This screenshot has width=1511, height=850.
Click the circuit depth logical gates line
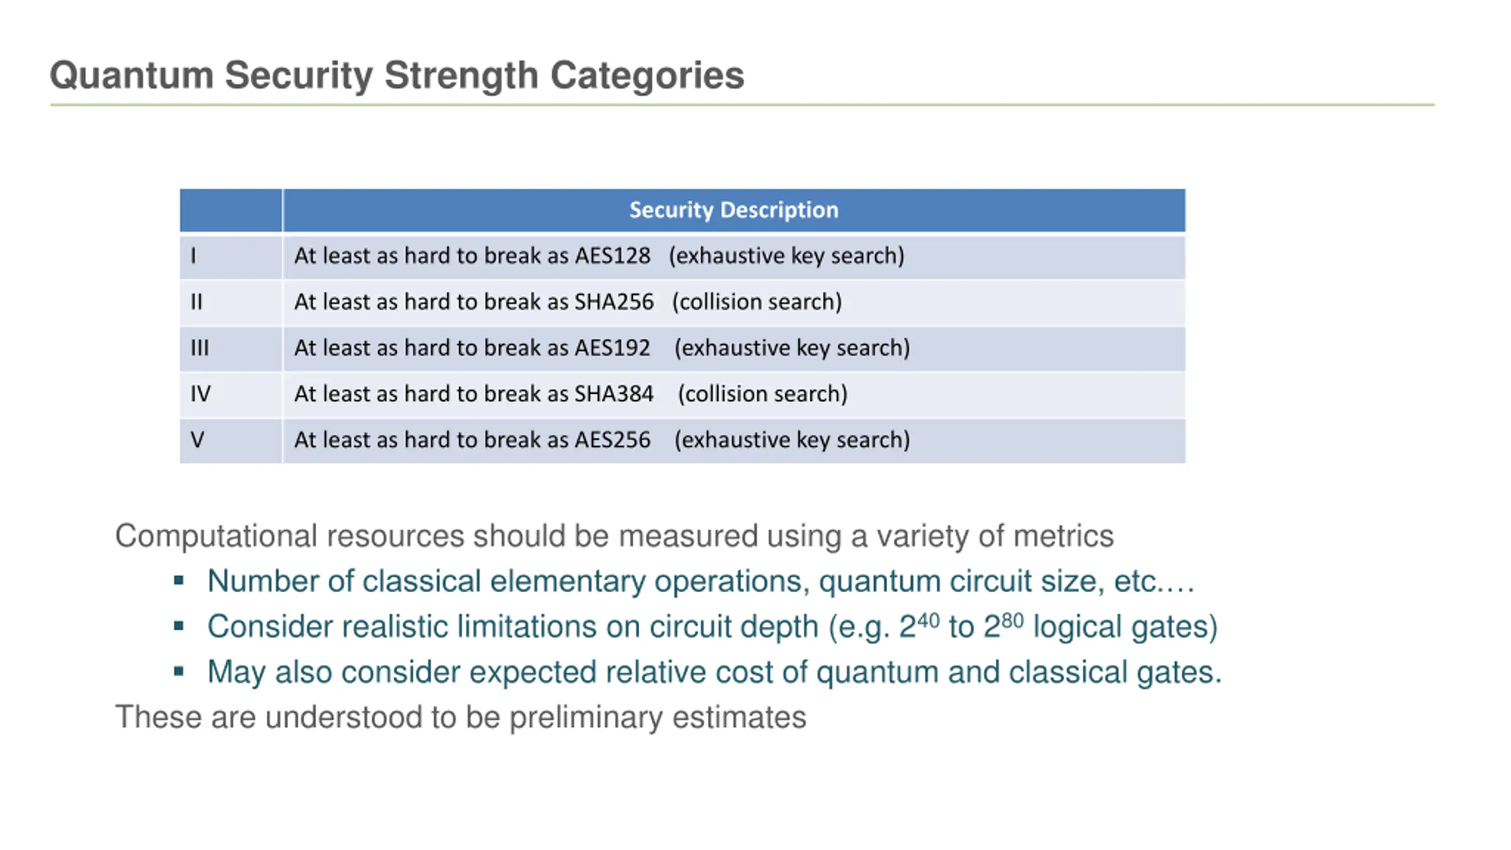click(x=712, y=626)
